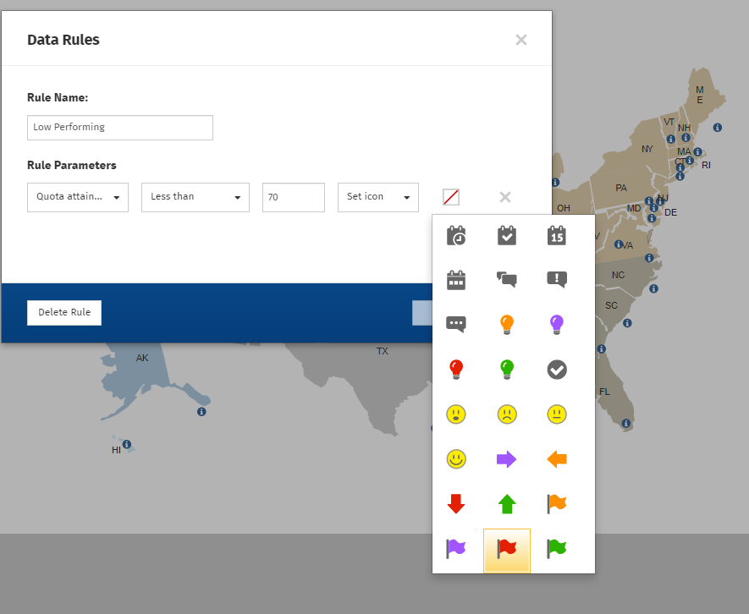
Task: Select the orange lightbulb icon
Action: click(506, 324)
